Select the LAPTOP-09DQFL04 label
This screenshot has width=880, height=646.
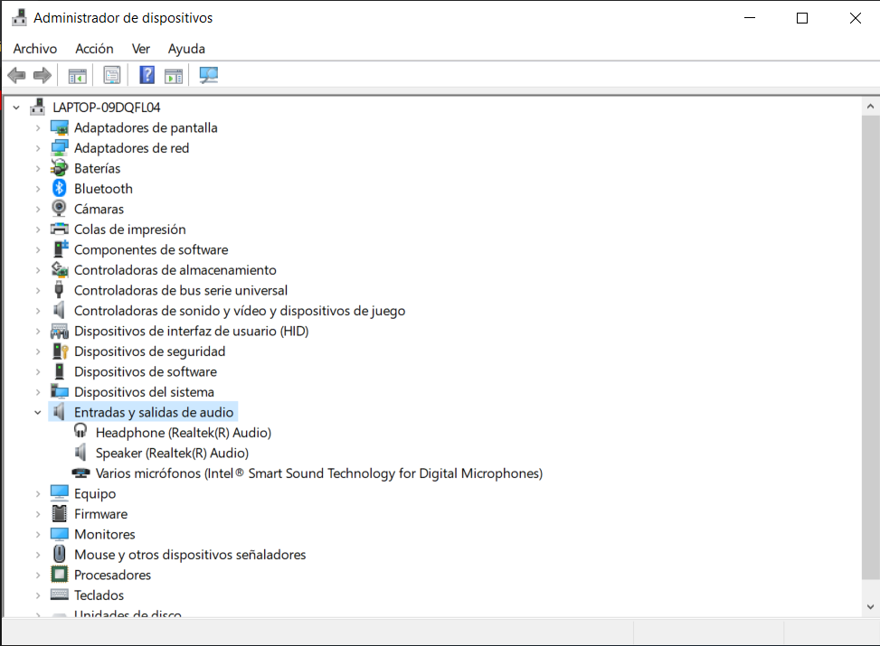click(107, 108)
